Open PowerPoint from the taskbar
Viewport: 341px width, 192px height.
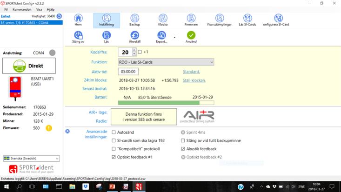pos(112,186)
